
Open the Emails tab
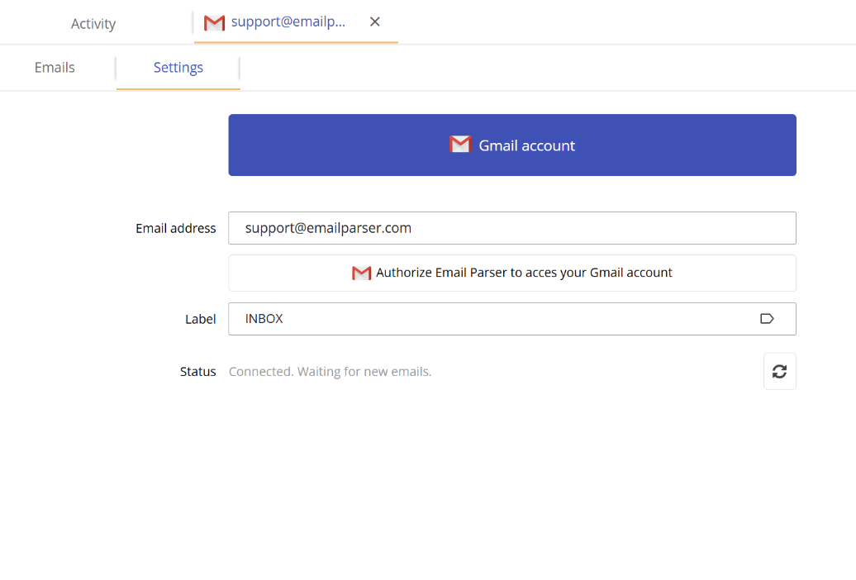[54, 67]
